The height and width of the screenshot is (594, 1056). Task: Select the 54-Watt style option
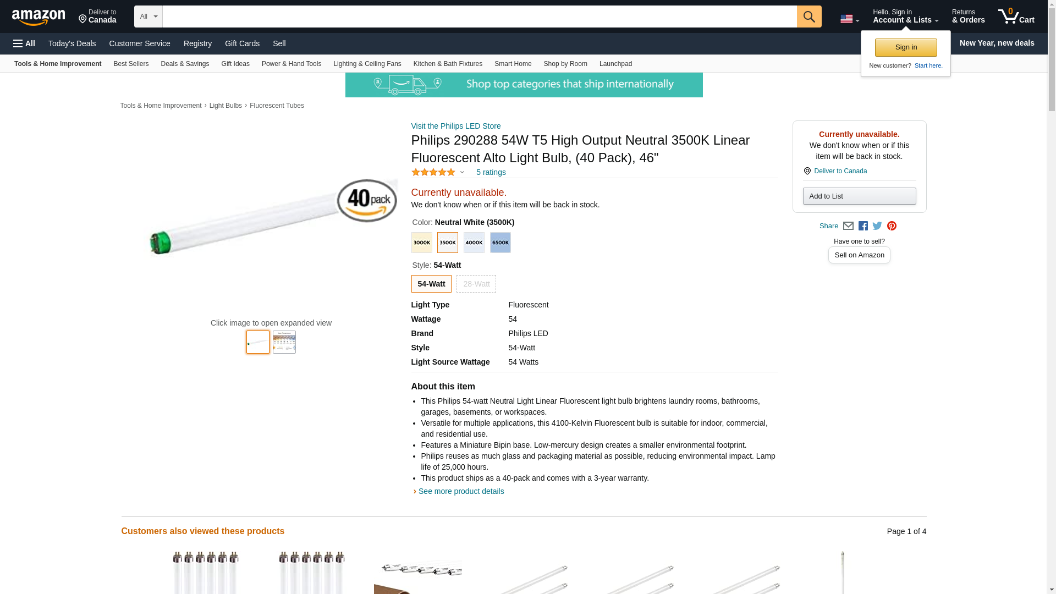point(431,284)
